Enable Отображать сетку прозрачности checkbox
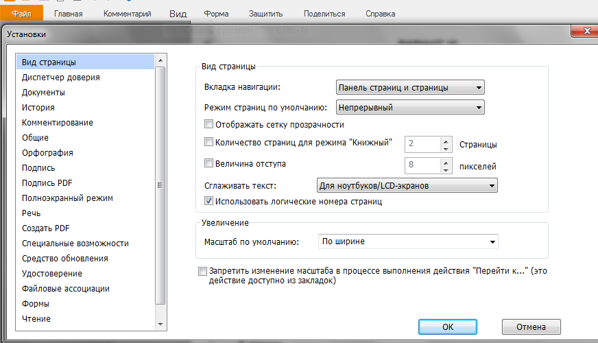Viewport: 598px width, 343px height. 209,125
